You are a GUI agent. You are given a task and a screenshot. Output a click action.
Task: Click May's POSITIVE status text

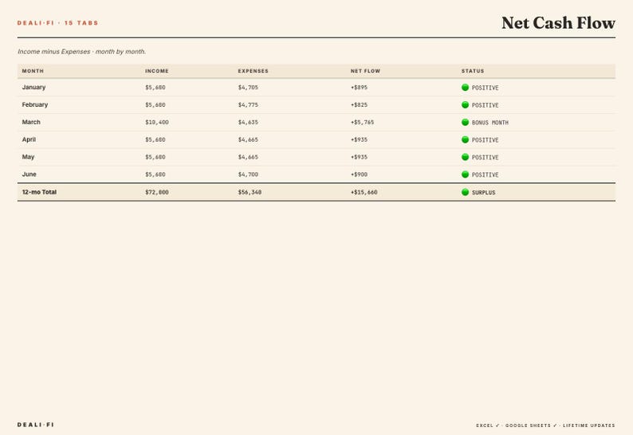[486, 158]
